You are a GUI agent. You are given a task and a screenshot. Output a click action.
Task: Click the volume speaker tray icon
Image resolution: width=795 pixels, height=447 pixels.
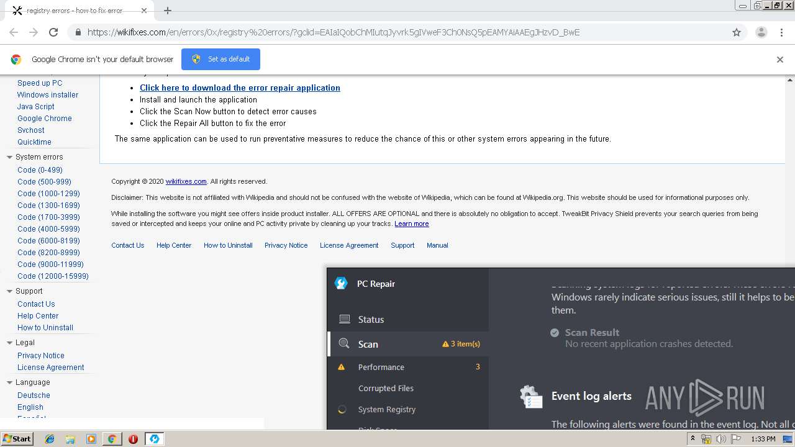(x=720, y=439)
